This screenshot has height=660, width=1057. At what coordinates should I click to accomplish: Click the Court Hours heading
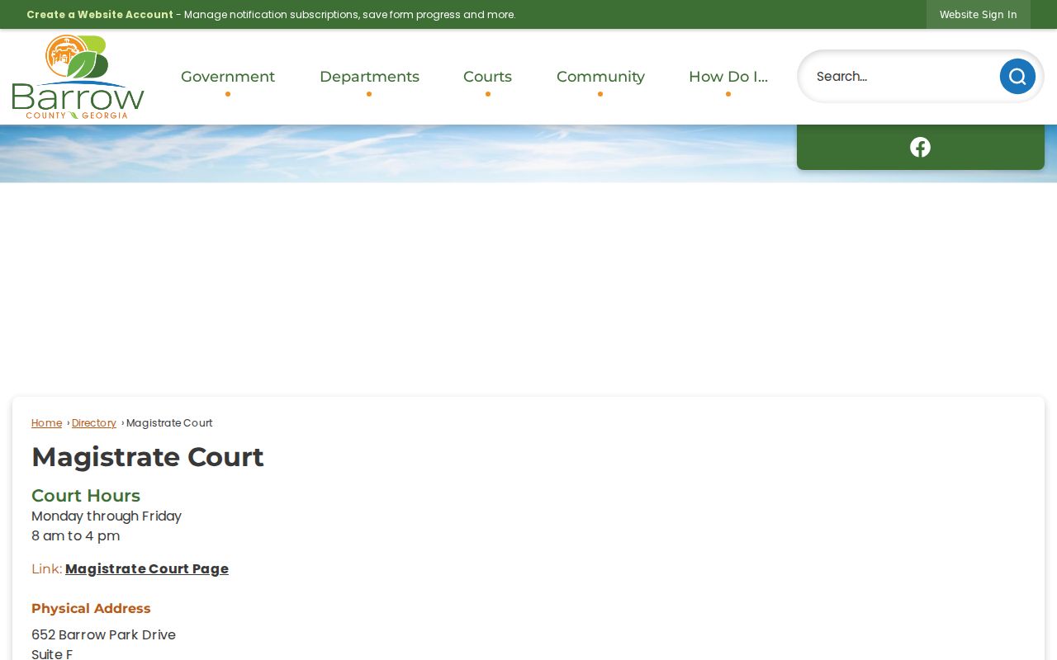pos(86,496)
